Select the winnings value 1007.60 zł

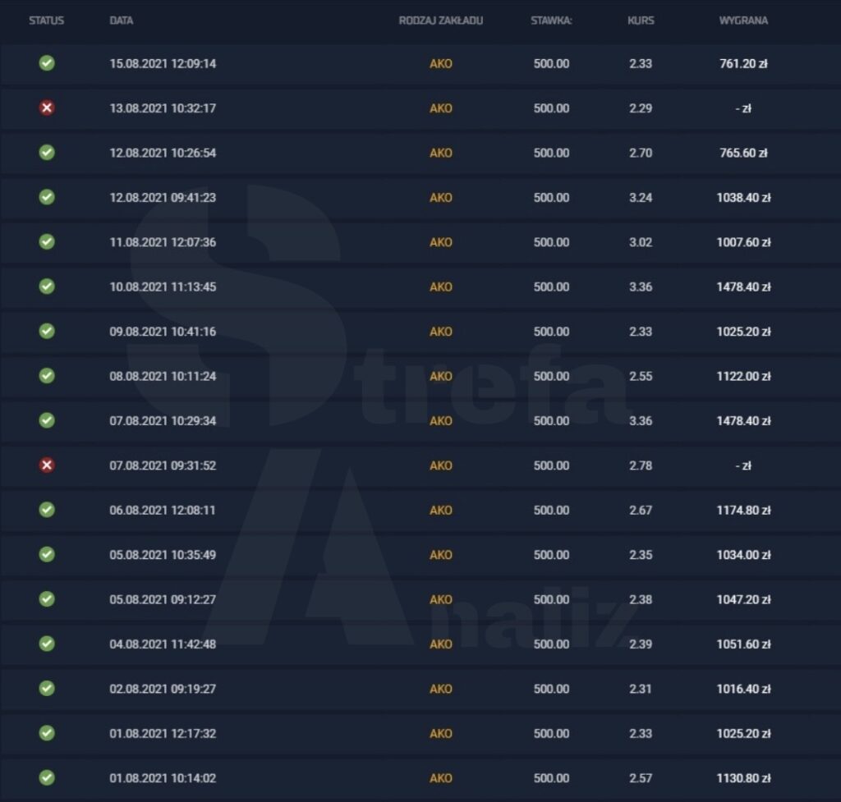pos(743,242)
